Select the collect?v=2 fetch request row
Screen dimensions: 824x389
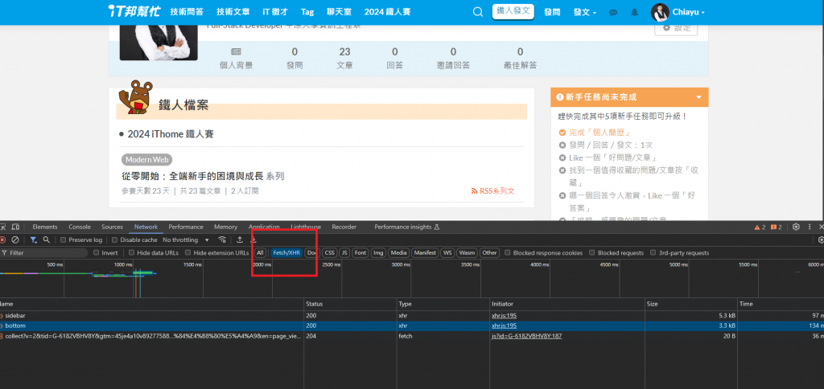tap(412, 335)
